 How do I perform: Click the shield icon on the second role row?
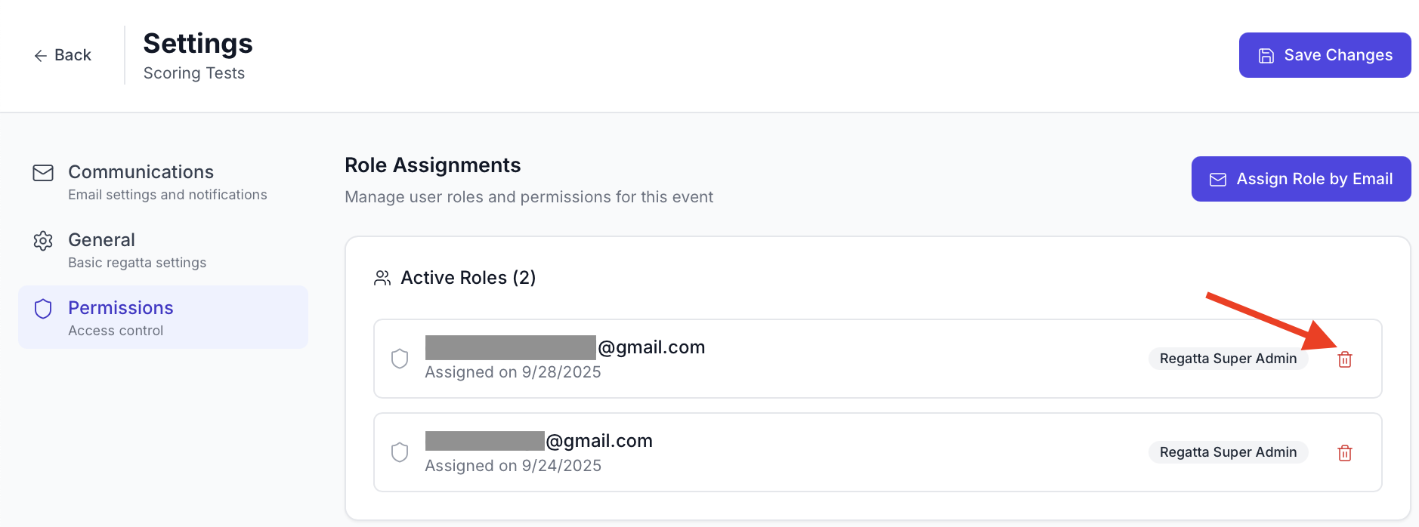(400, 451)
